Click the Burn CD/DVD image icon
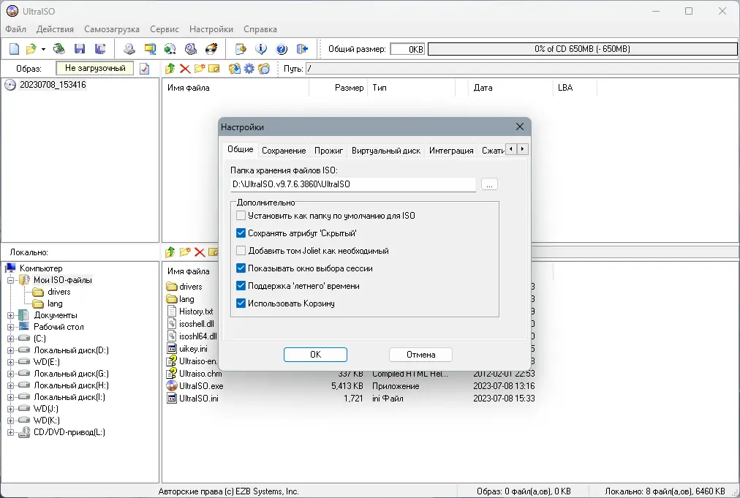Screen dimensions: 740x498 click(211, 48)
